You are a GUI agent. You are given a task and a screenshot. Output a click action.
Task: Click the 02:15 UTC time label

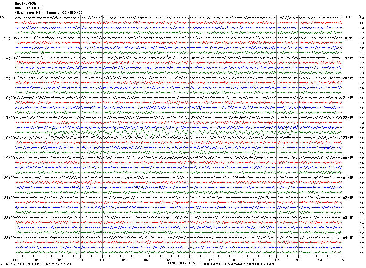click(x=348, y=198)
